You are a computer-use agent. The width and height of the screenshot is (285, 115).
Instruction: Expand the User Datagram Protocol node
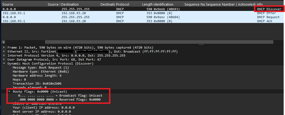point(4,60)
